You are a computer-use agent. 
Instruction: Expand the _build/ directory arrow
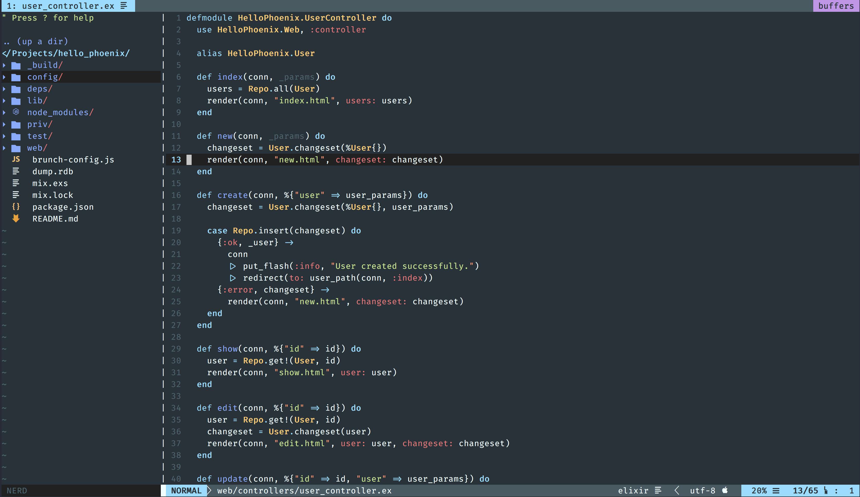point(4,65)
